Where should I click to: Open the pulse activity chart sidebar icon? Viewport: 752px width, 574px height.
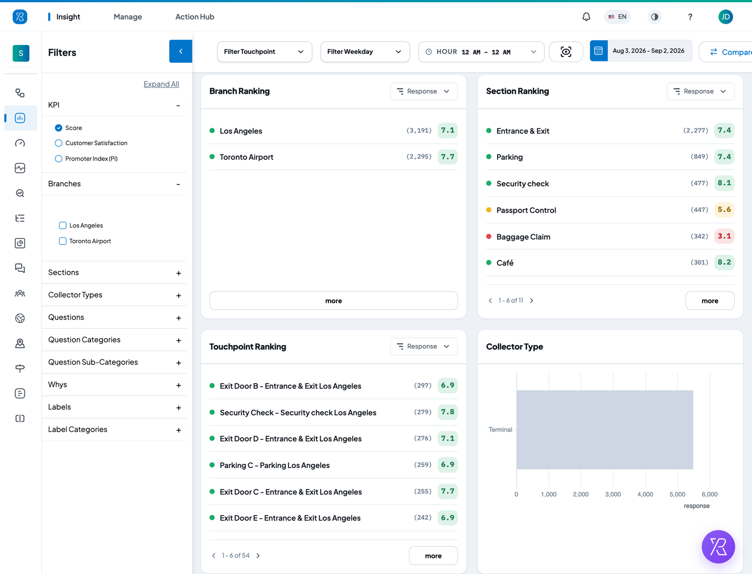tap(20, 168)
